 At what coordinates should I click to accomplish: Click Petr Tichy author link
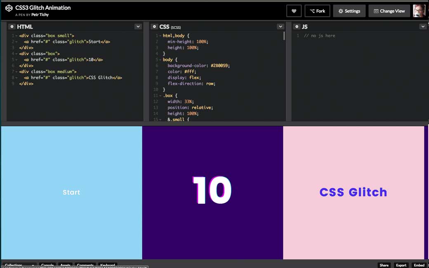(41, 15)
